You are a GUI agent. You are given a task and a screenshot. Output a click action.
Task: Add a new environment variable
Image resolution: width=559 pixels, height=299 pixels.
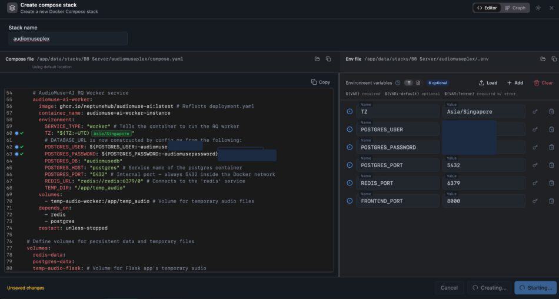coord(515,83)
